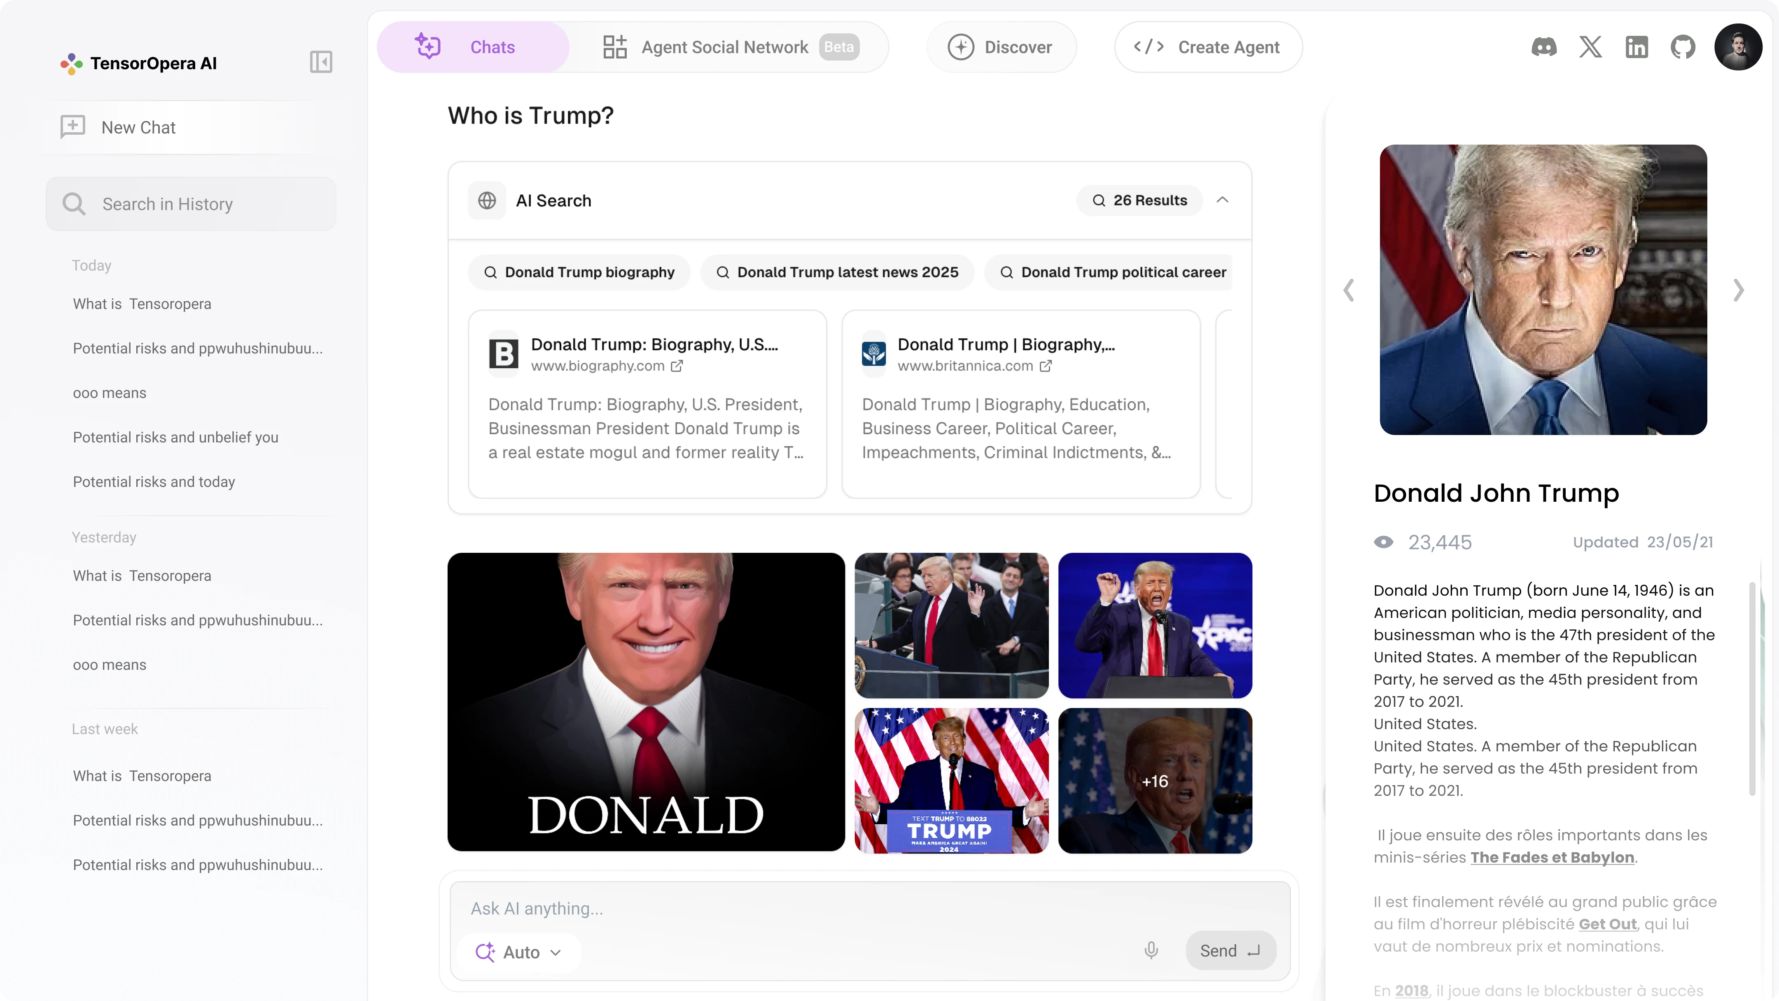
Task: Open the GitHub icon link
Action: coord(1683,47)
